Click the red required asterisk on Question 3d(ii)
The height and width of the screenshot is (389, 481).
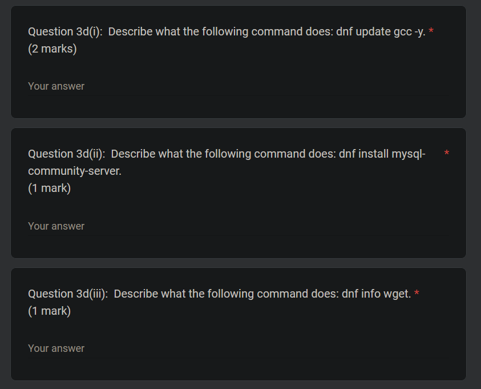(x=446, y=153)
